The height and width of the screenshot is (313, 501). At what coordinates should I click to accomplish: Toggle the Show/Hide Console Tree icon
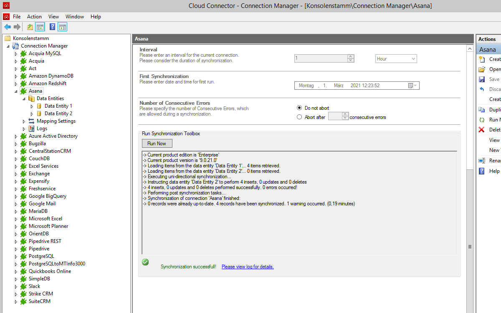pos(40,27)
